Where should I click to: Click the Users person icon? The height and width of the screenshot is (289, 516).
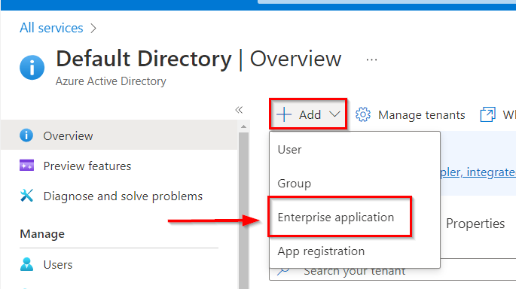[26, 264]
